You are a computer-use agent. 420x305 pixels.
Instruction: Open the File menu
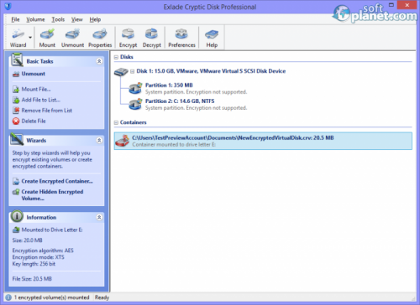[15, 19]
